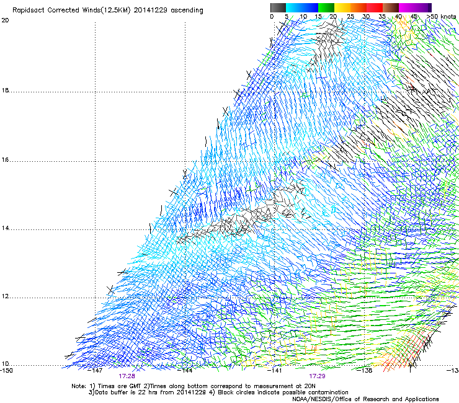The width and height of the screenshot is (459, 403).
Task: Click the yellow 20-25 knots legend swatch
Action: coord(342,7)
